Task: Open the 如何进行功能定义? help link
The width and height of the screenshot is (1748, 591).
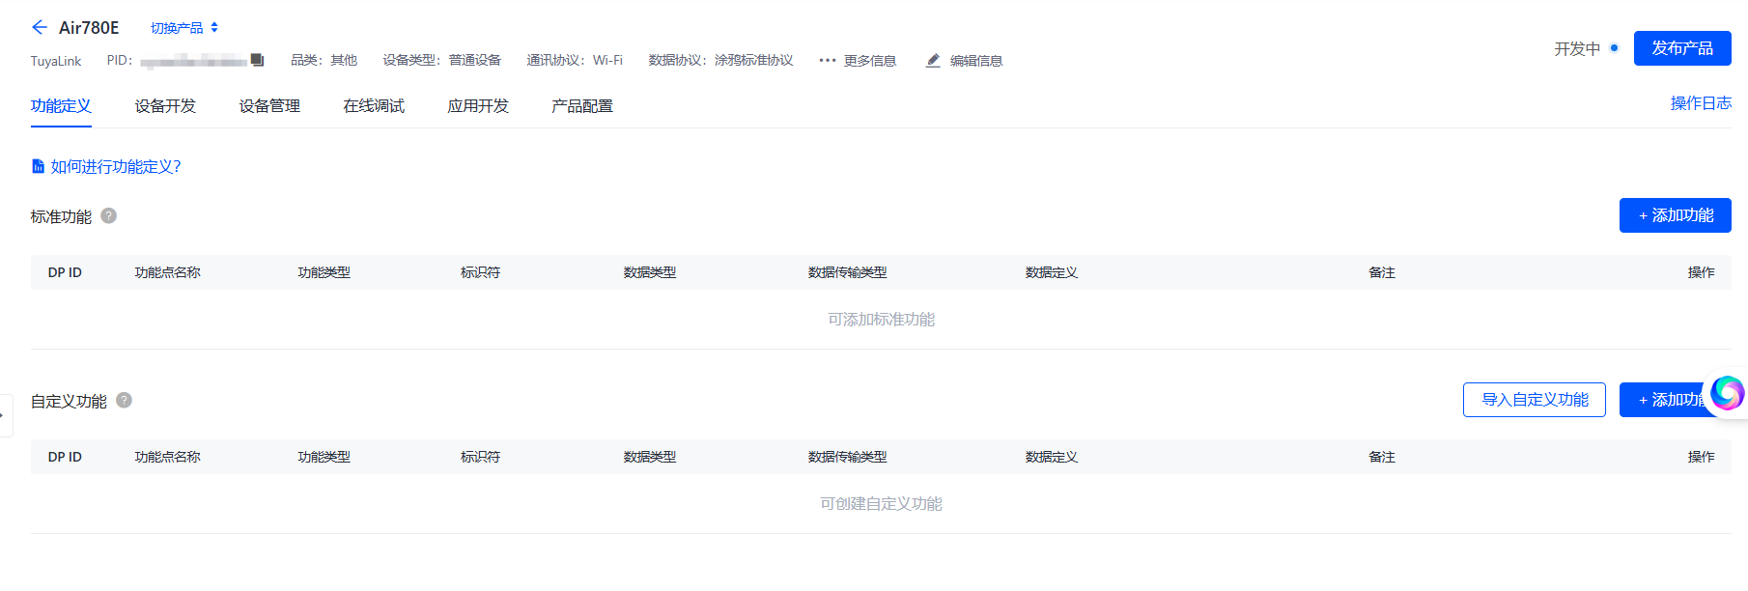Action: click(106, 167)
